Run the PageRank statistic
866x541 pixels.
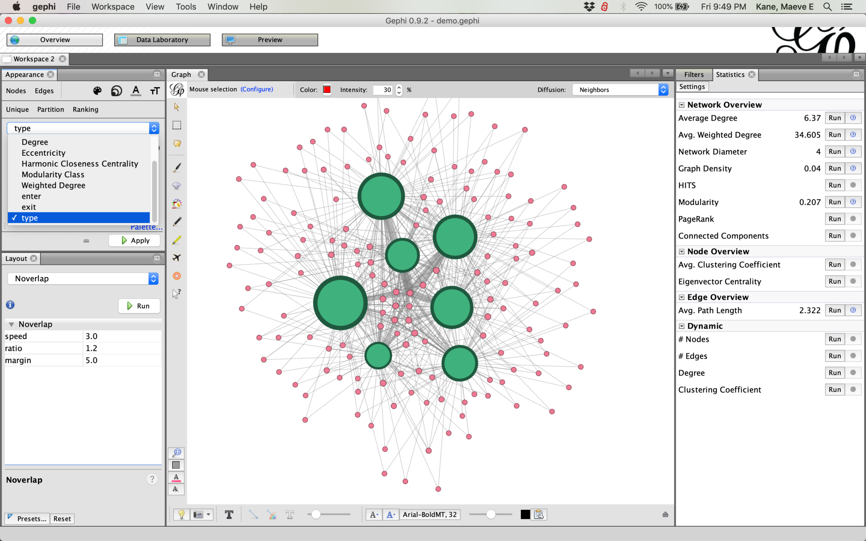point(834,219)
